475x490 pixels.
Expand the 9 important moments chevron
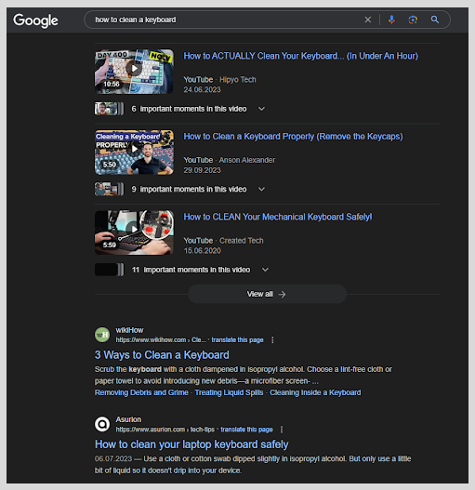(x=261, y=189)
